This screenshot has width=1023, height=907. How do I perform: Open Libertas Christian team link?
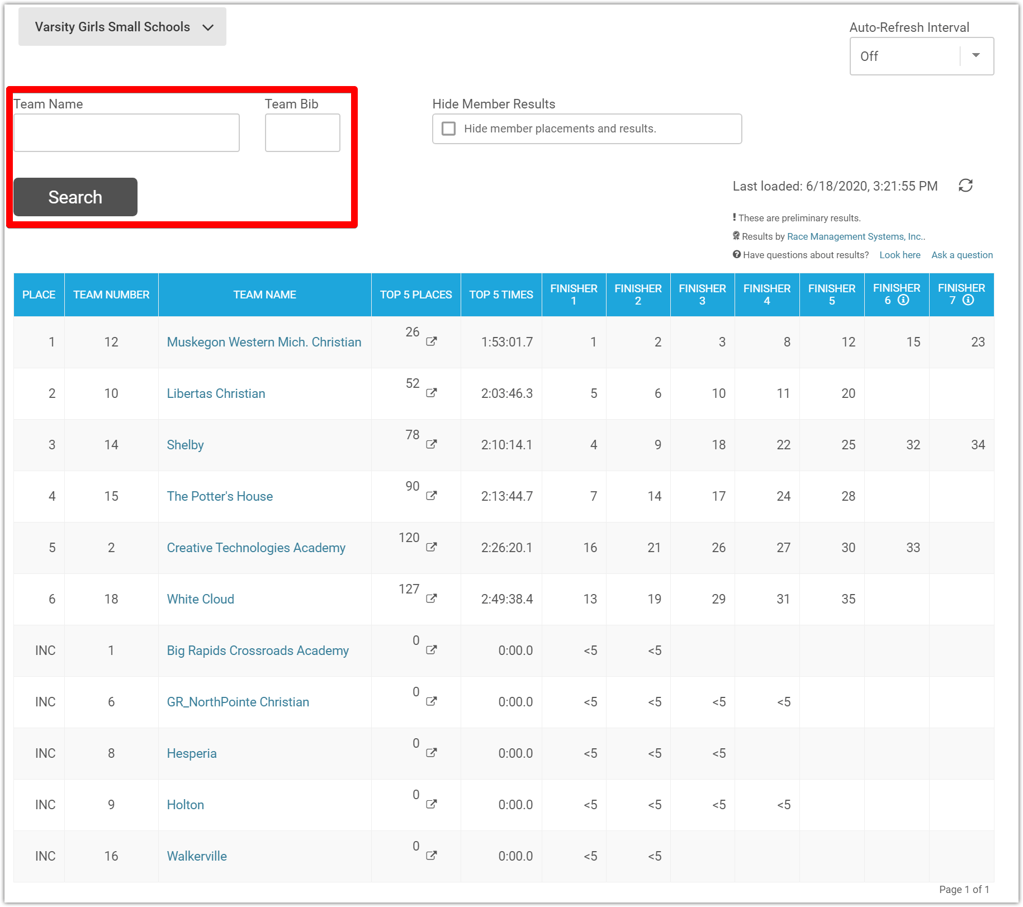click(x=216, y=393)
